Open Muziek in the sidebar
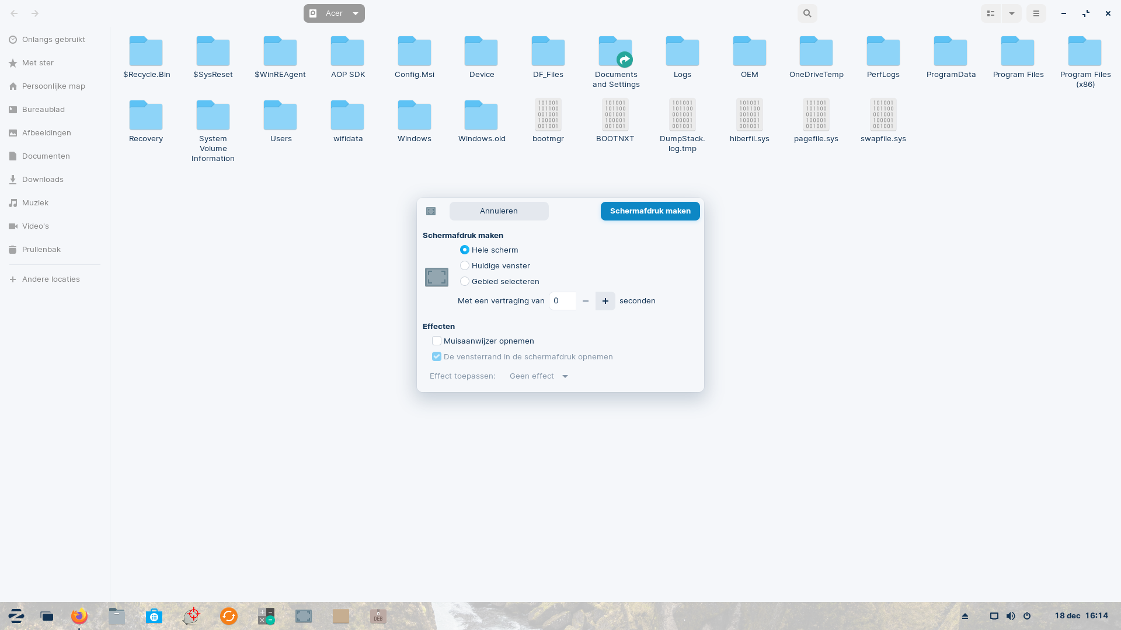Image resolution: width=1121 pixels, height=630 pixels. 35,202
